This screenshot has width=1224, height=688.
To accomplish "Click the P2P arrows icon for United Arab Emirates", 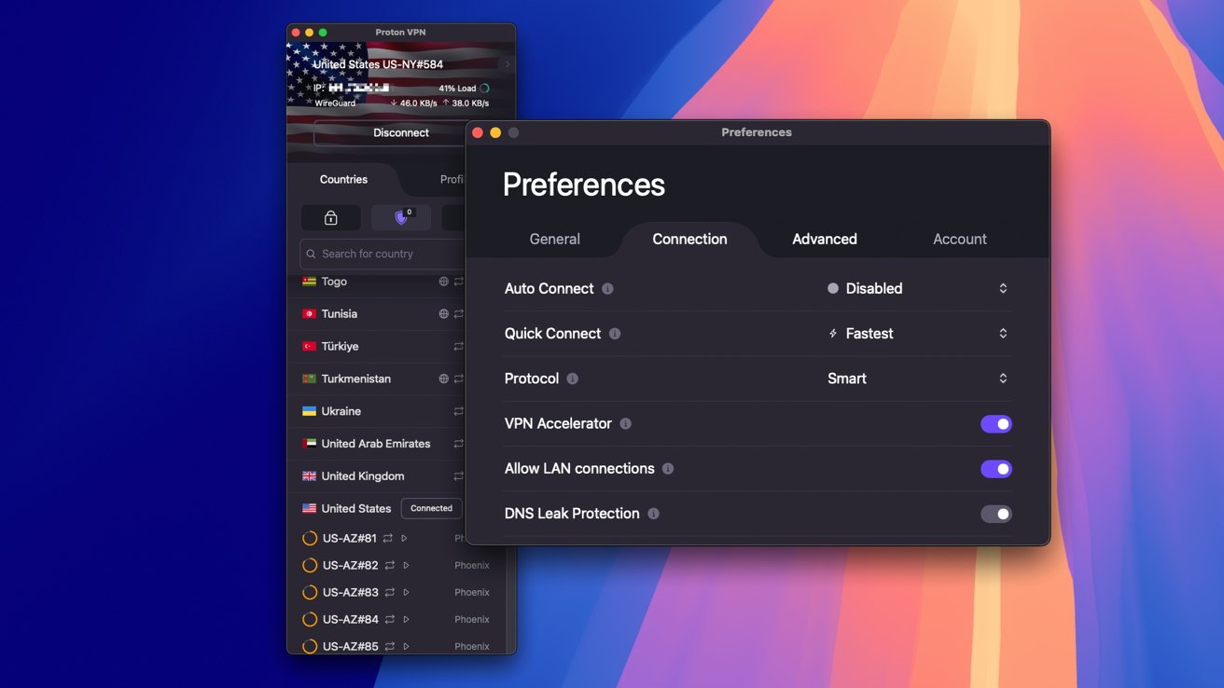I will [458, 444].
